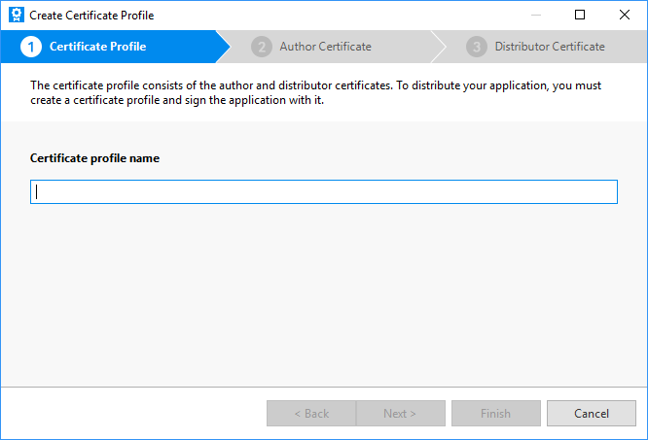Select the Certificate Profile step label
The image size is (648, 440).
click(97, 47)
